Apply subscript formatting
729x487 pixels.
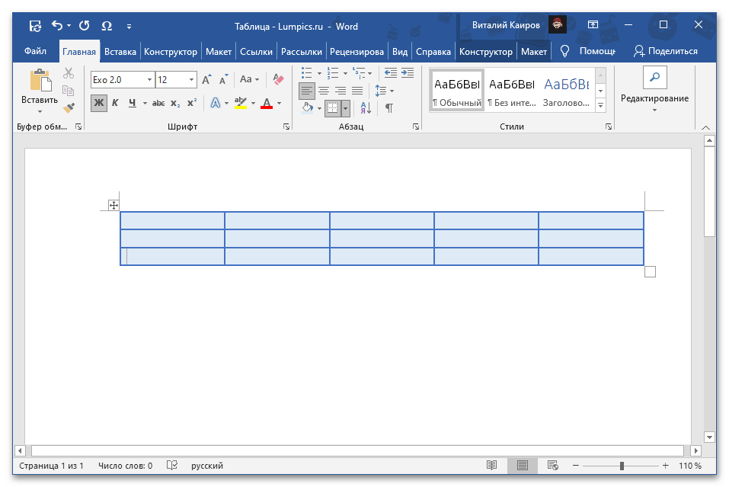coord(175,103)
